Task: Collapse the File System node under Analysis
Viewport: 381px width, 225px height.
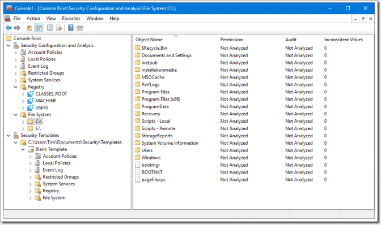Action: [x=16, y=115]
